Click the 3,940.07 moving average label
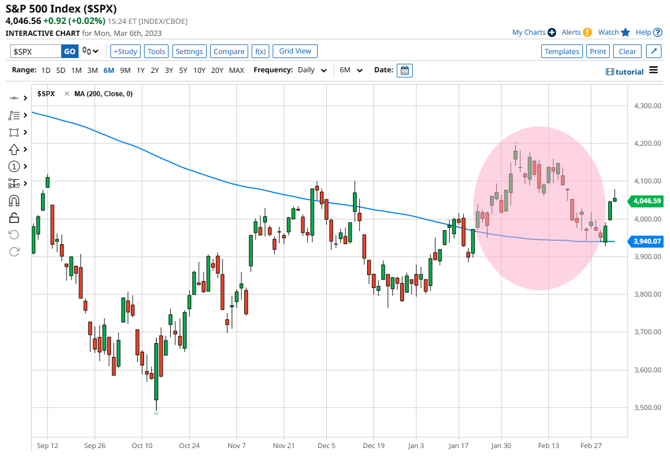The image size is (670, 460). click(645, 241)
